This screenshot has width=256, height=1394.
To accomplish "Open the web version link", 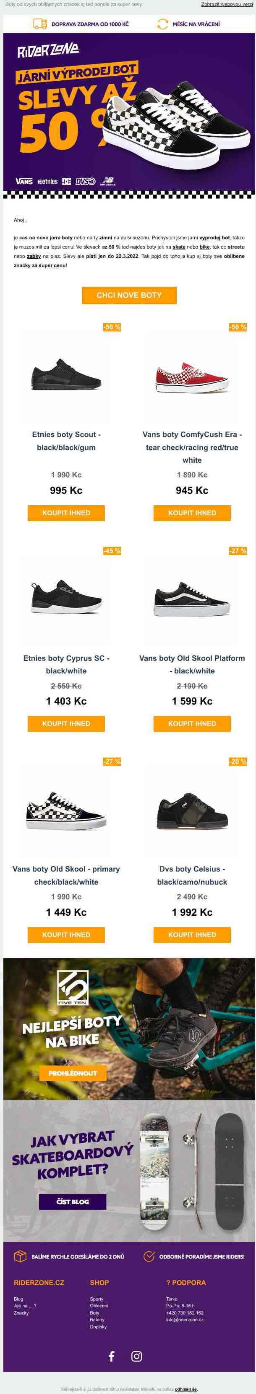I will [226, 4].
